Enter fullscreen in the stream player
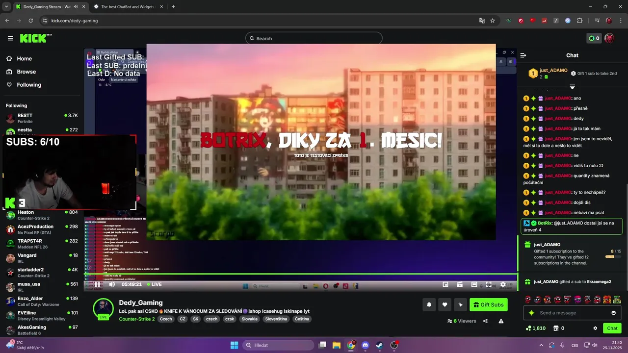Viewport: 628px width, 353px height. [489, 284]
